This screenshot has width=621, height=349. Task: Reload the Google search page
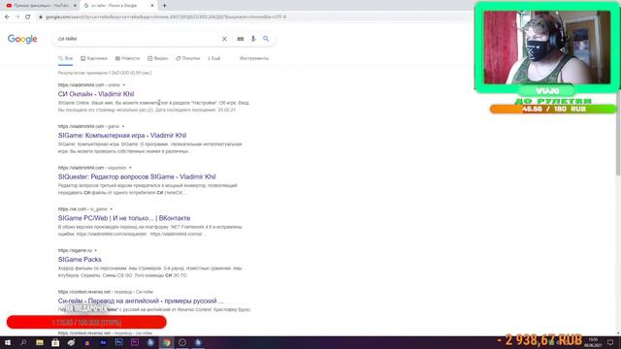[28, 17]
